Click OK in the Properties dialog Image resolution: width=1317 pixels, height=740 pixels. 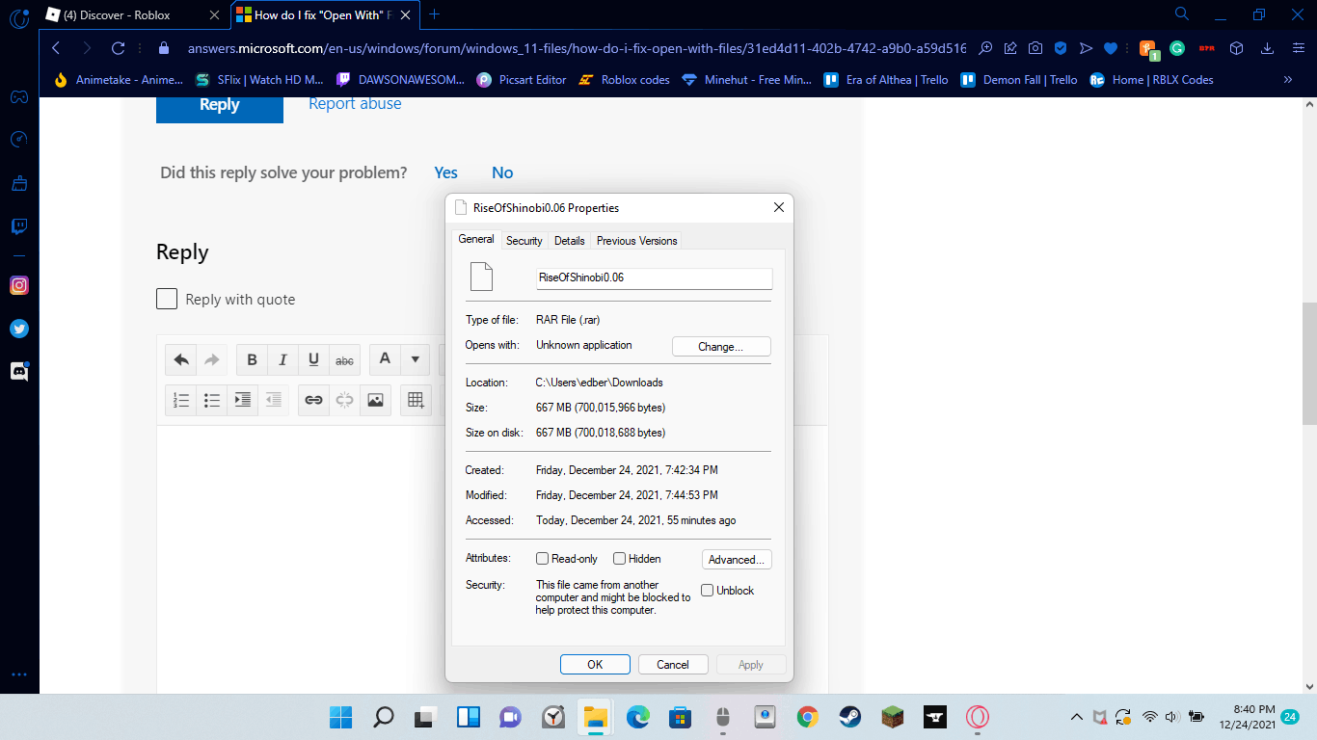pyautogui.click(x=595, y=665)
